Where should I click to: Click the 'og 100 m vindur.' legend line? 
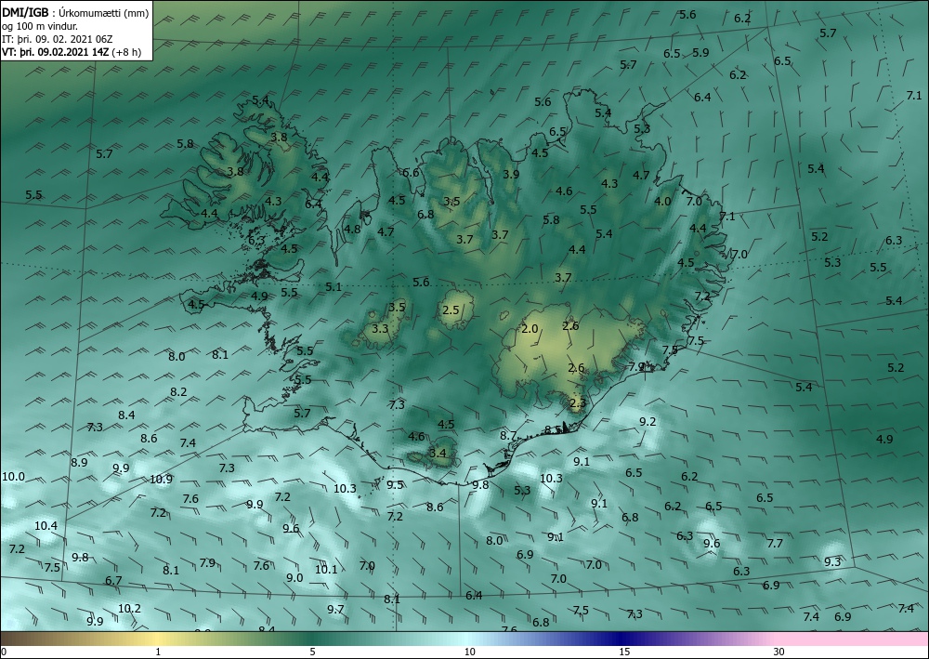click(40, 26)
